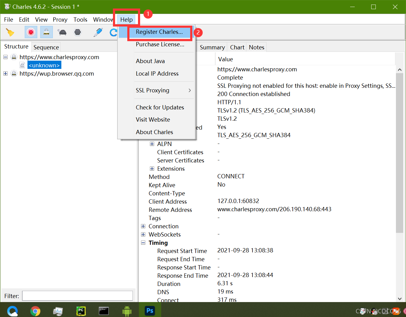406x317 pixels.
Task: Click Check for Updates
Action: tap(160, 107)
